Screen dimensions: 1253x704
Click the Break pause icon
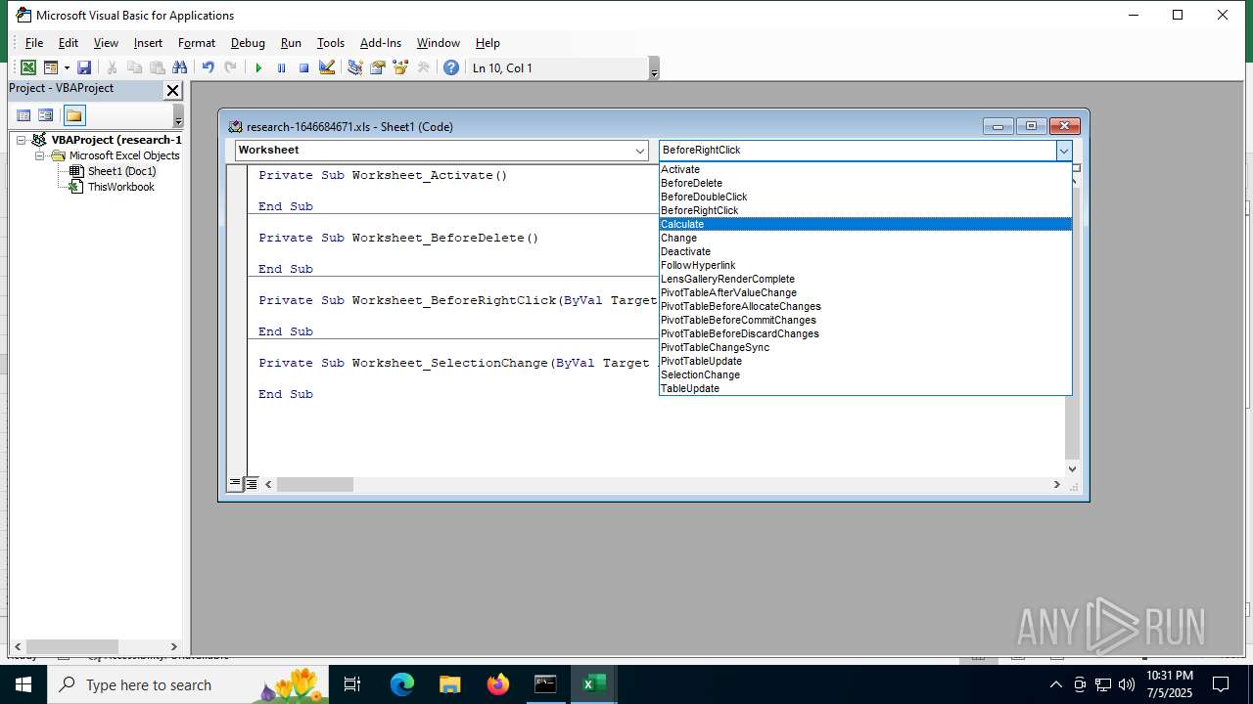point(281,67)
